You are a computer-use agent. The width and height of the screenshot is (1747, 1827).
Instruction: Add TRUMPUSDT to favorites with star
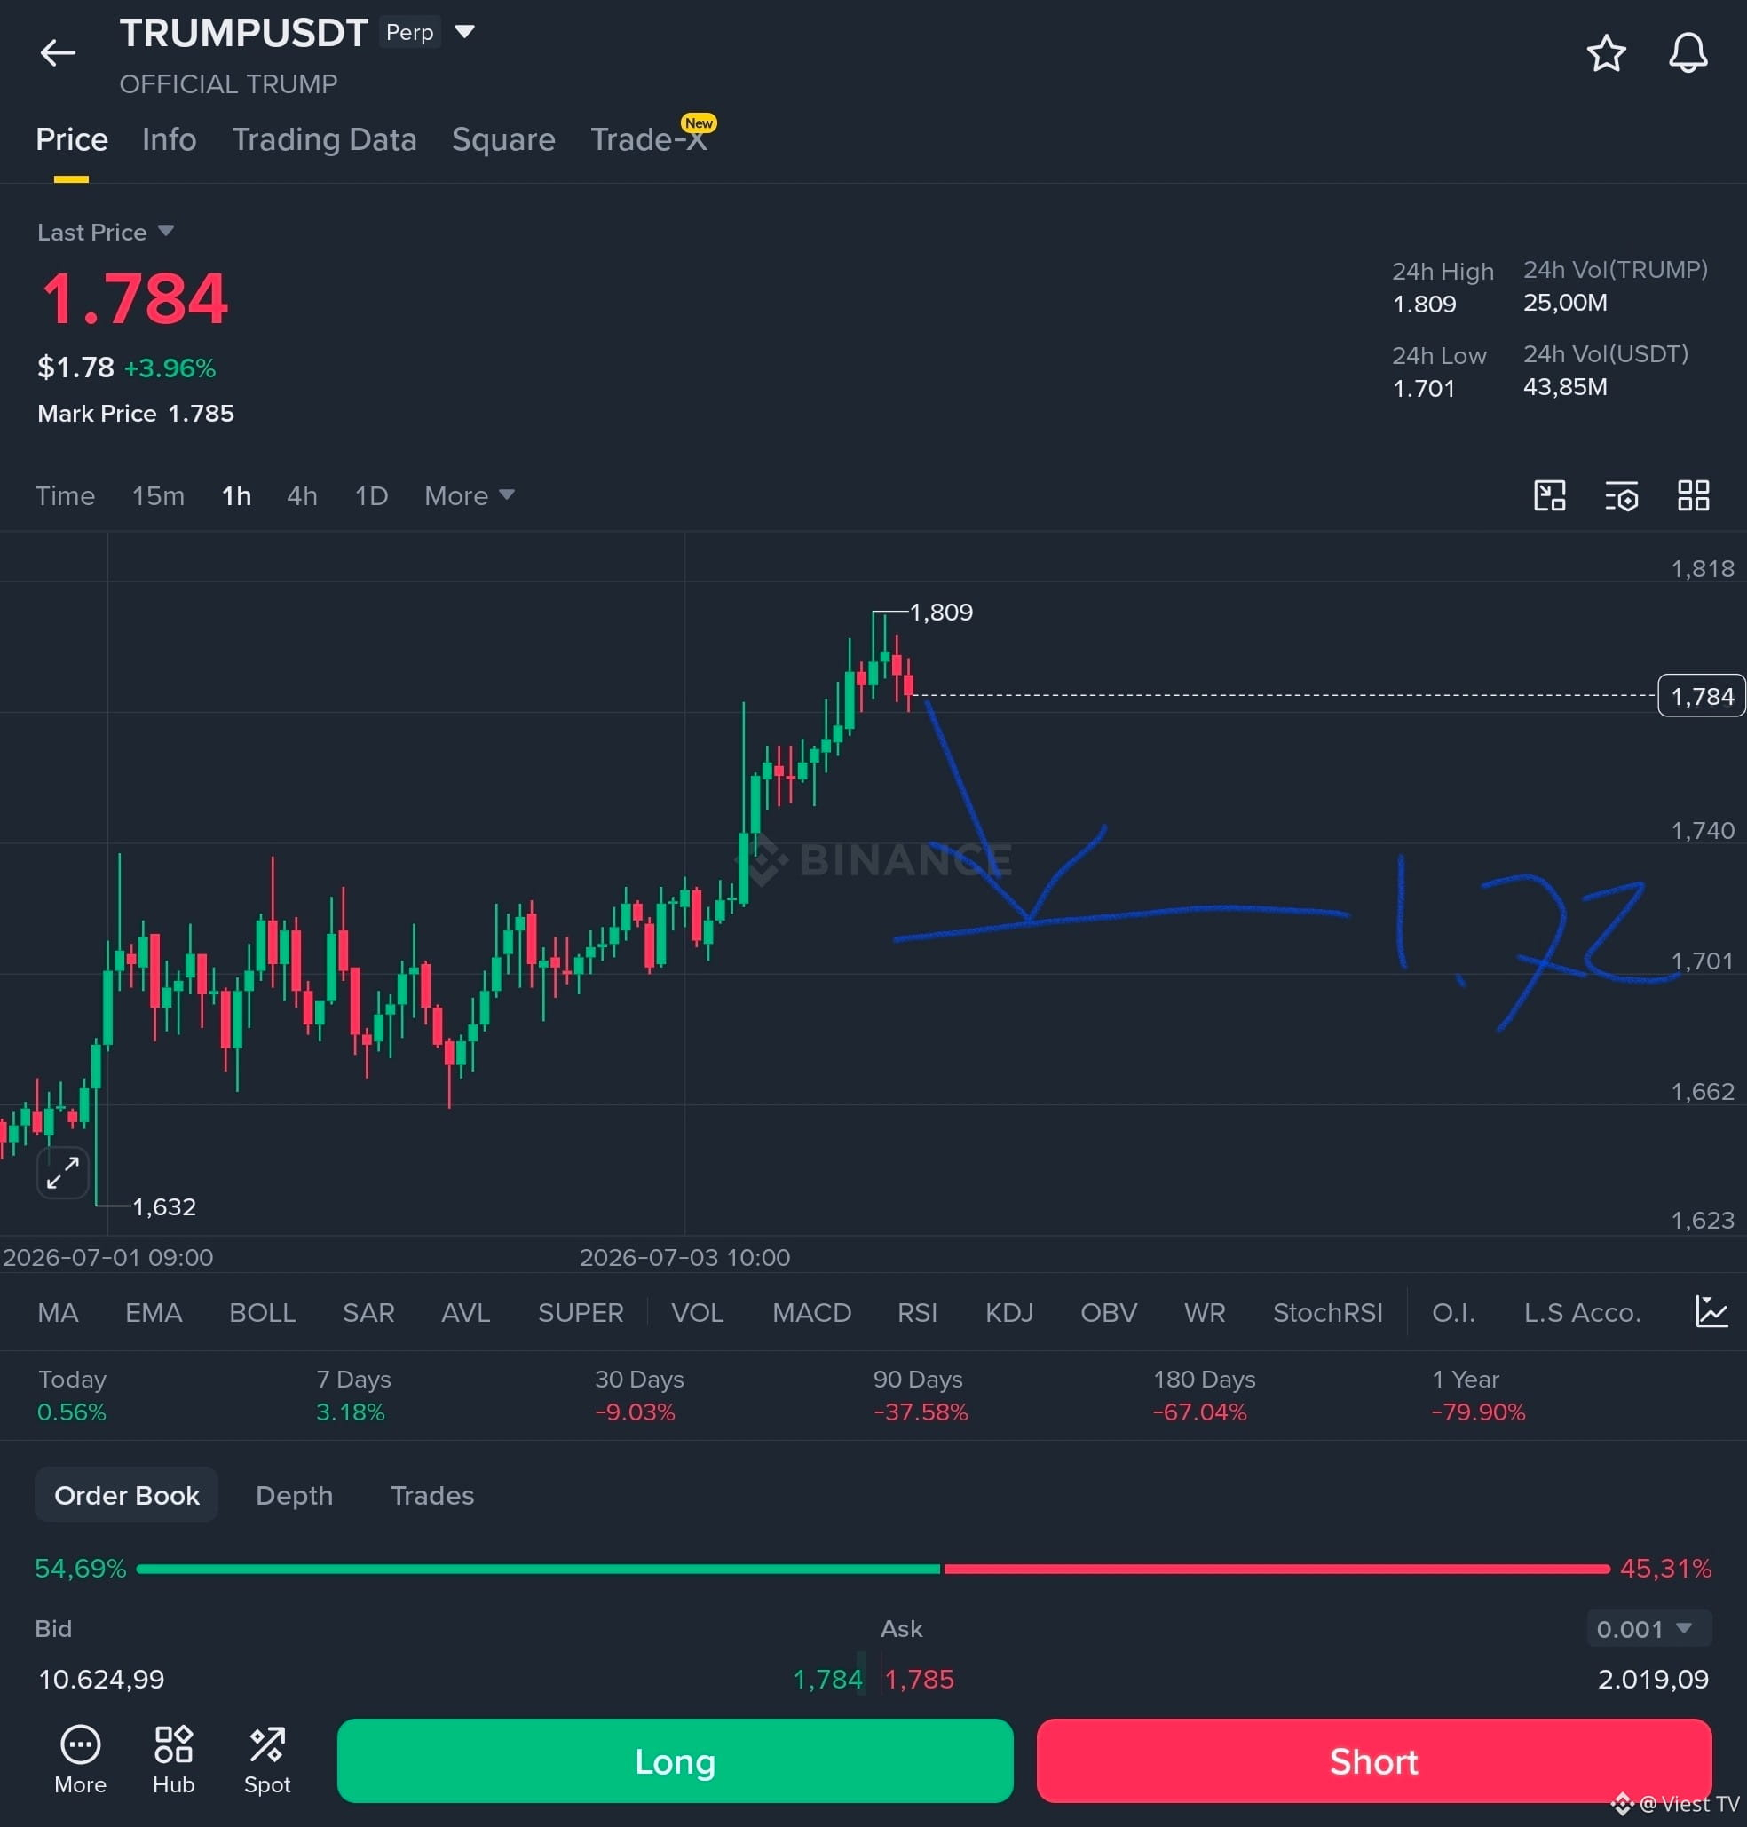click(1607, 53)
